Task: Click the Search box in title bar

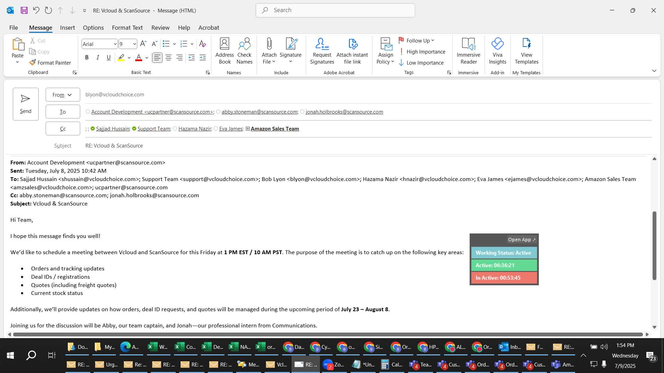Action: tap(335, 10)
